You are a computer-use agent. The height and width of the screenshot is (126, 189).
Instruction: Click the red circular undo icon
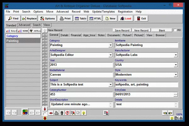67,113
